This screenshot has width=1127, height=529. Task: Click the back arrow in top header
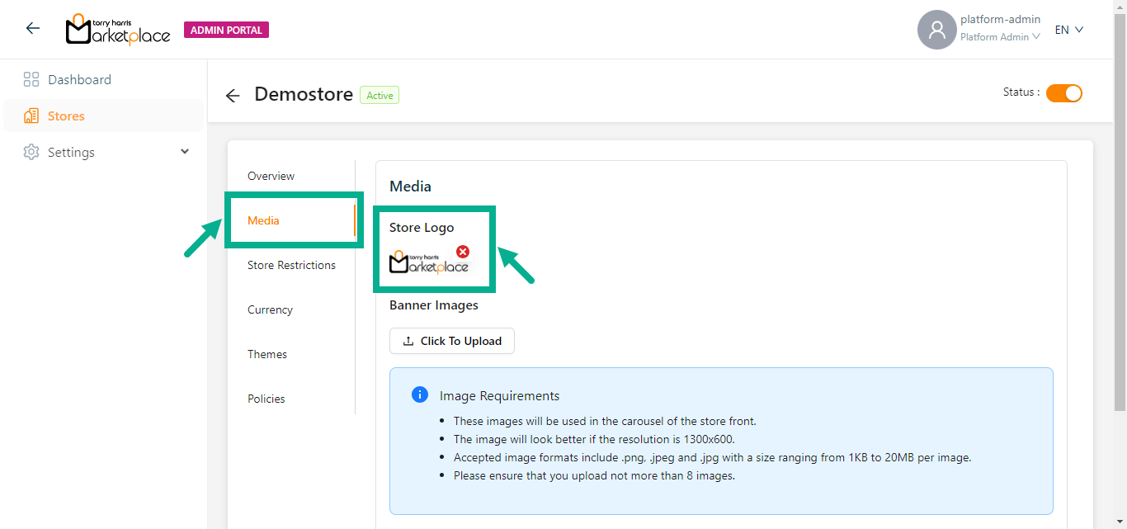pyautogui.click(x=33, y=29)
